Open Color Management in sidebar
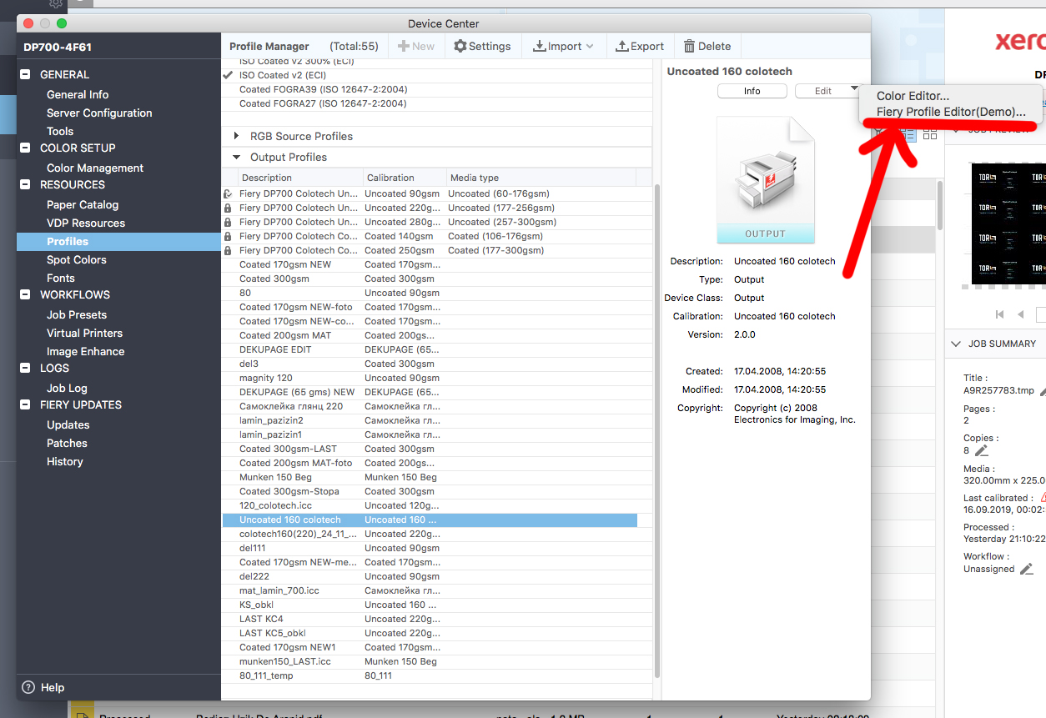The image size is (1046, 718). click(95, 168)
